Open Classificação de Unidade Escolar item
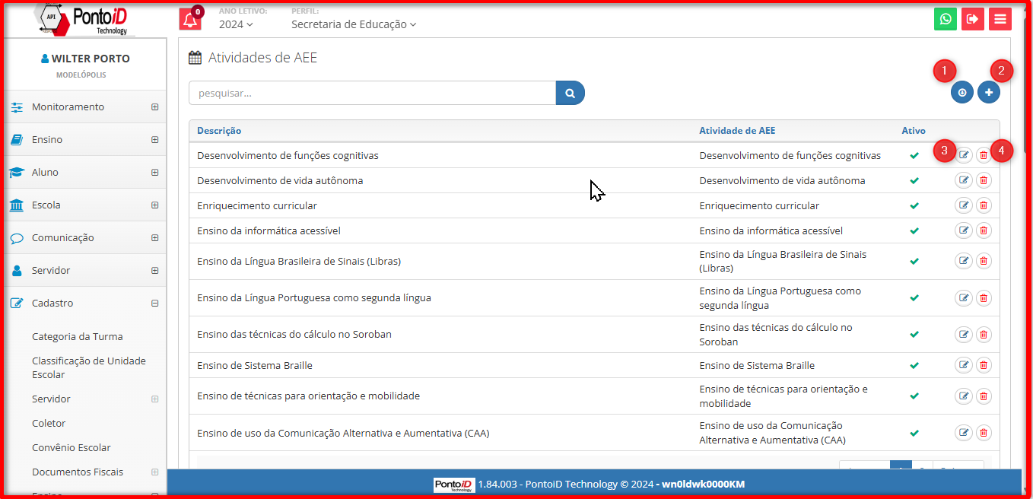Screen dimensions: 1033x499 point(89,367)
